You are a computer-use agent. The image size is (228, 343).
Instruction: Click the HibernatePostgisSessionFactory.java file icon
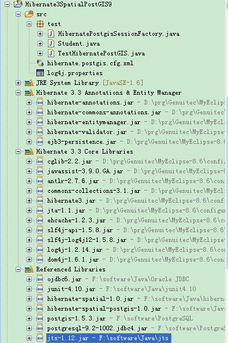[51, 33]
